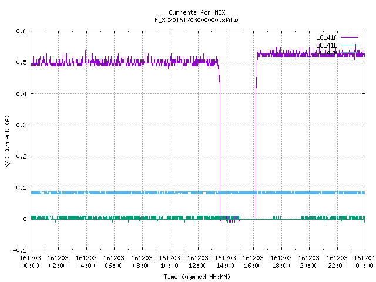Click the x-axis tick 161203 12:00
Viewport: 376px width, 282px height.
(198, 261)
